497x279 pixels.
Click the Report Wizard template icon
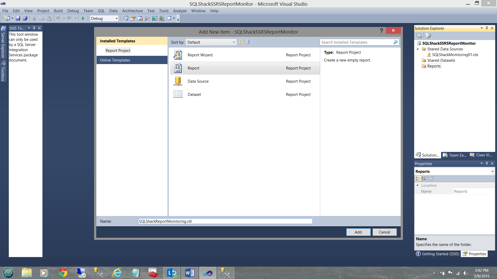[178, 55]
